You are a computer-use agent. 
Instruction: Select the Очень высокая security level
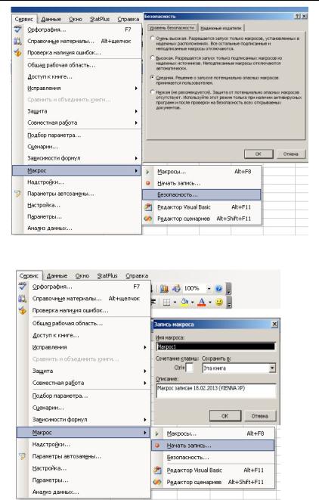[153, 39]
